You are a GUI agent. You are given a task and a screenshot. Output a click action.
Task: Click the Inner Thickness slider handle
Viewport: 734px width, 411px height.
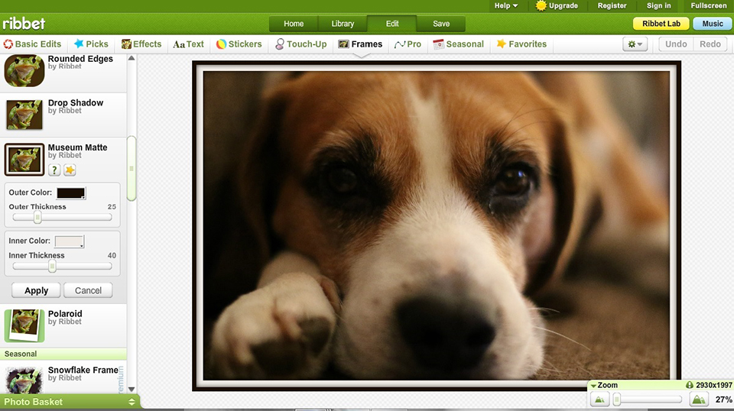coord(53,266)
